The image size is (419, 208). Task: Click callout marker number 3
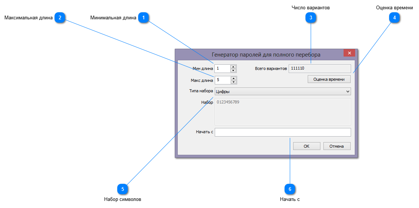311,17
